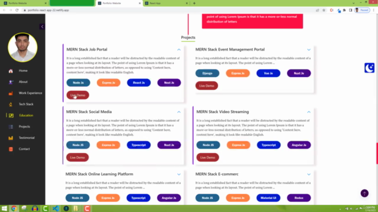Viewport: 378px width, 212px height.
Task: Click the Education icon in sidebar
Action: [11, 115]
